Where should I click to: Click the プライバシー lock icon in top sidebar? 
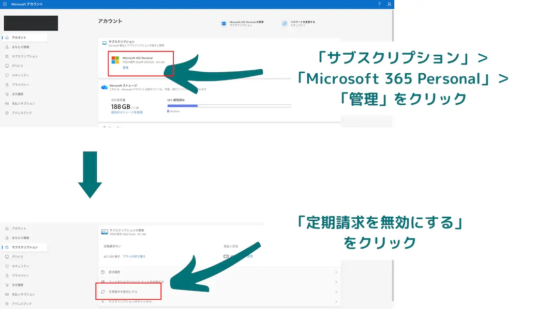(x=7, y=85)
